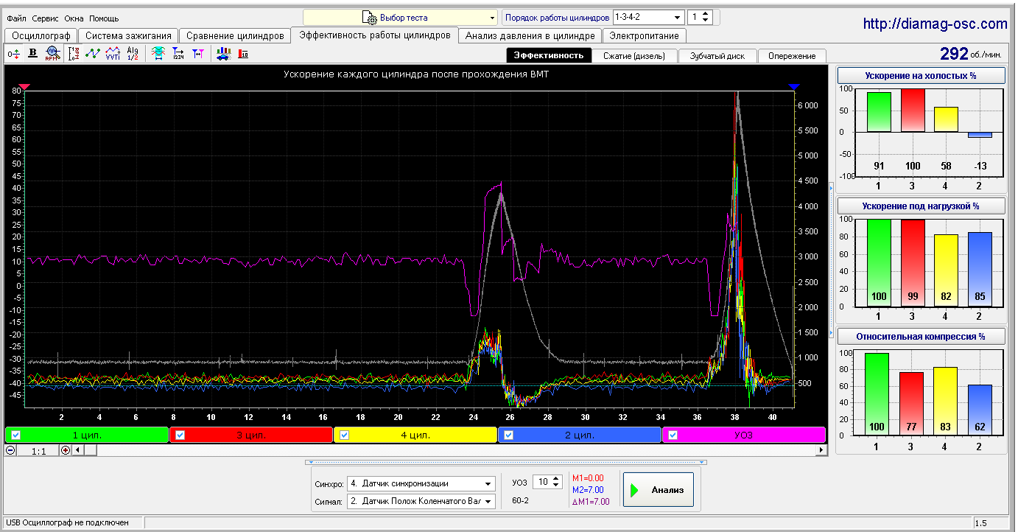Open the Сервис menu

(x=46, y=18)
